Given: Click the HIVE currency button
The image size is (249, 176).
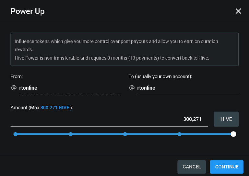Looking at the screenshot, I should [226, 119].
